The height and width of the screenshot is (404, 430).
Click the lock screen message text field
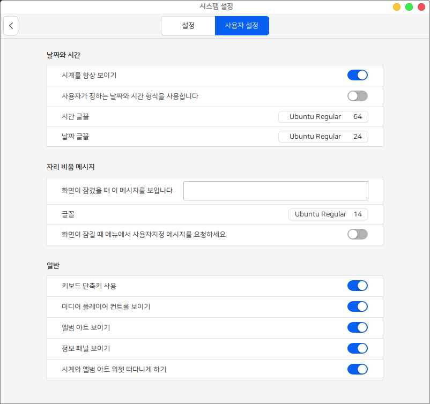tap(276, 191)
